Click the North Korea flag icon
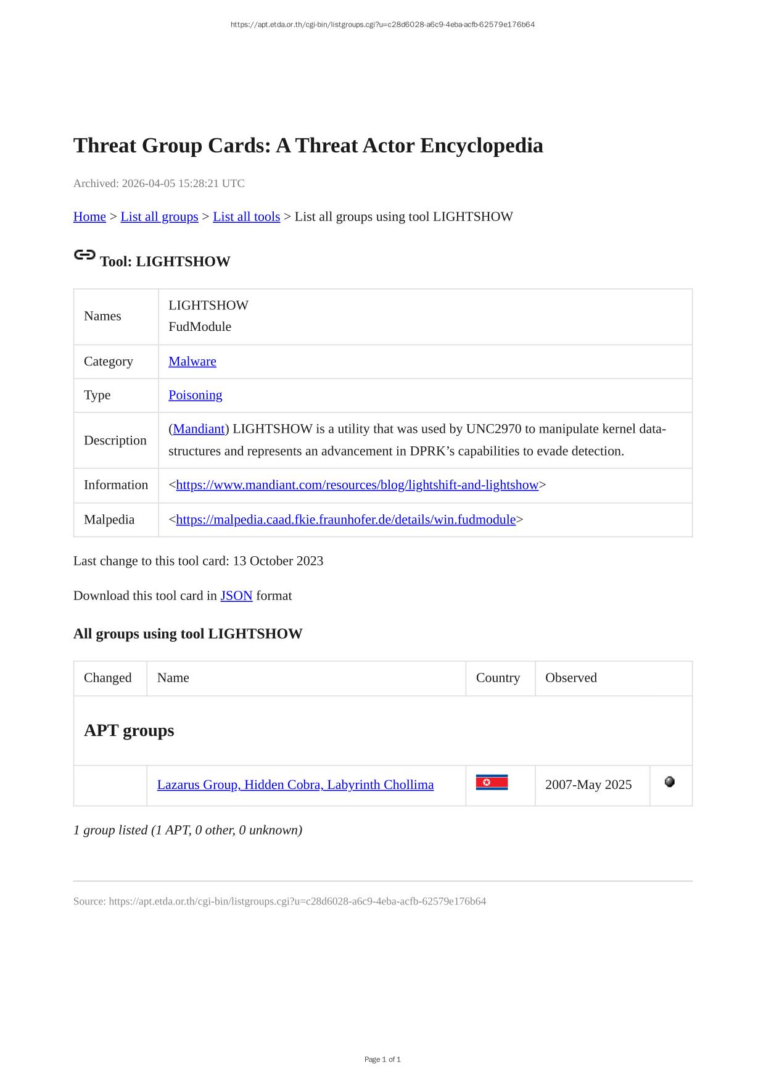The image size is (766, 1084). coord(492,783)
